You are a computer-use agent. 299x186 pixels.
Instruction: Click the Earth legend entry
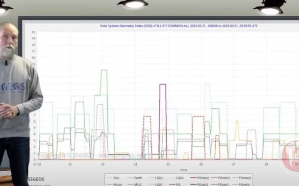135,178
